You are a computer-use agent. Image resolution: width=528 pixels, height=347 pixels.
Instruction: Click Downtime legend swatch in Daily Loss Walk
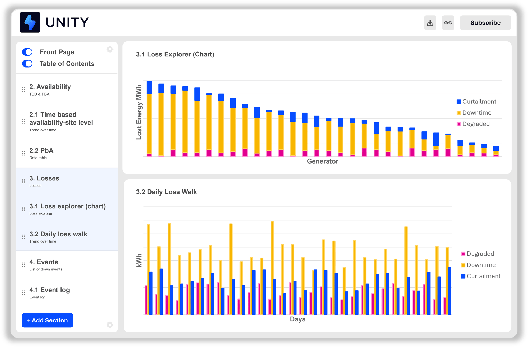463,265
